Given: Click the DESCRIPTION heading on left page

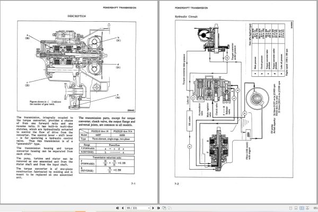Looking at the screenshot, I should click(77, 16).
